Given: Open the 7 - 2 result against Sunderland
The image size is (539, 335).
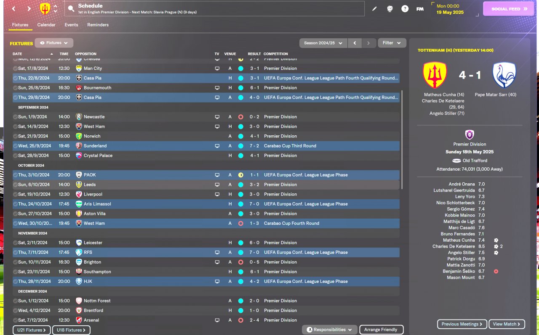Looking at the screenshot, I should click(254, 146).
